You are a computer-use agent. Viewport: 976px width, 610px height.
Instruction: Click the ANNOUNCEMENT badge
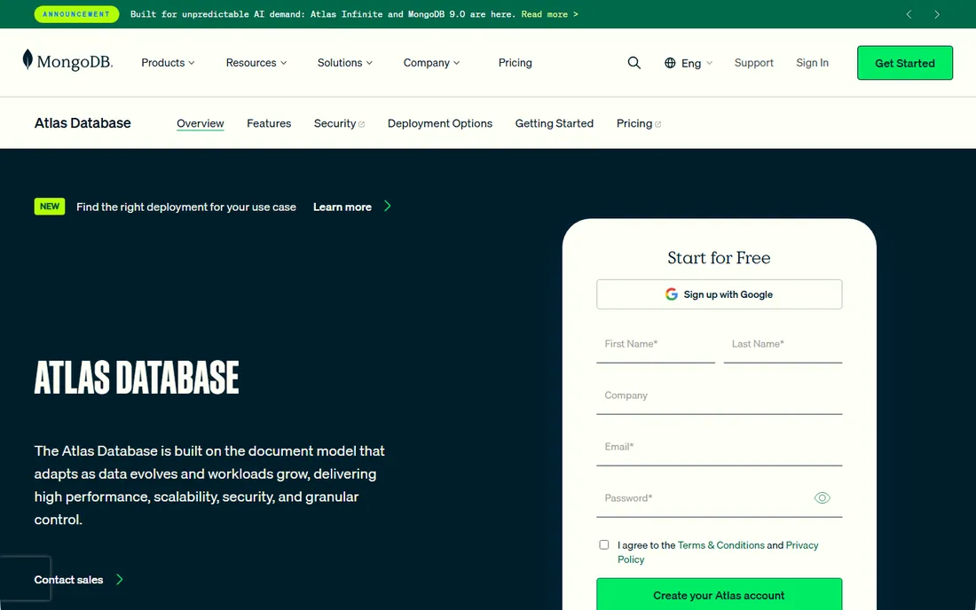pos(76,14)
